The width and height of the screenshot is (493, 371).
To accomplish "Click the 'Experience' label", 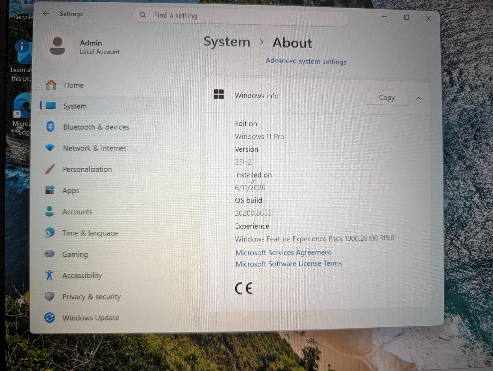I will pos(252,226).
